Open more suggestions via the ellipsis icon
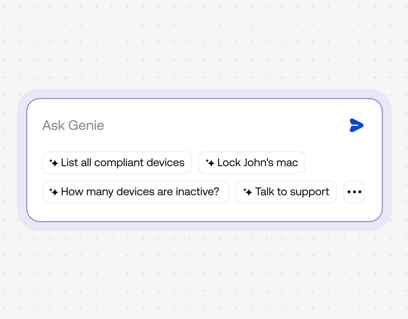 click(354, 192)
